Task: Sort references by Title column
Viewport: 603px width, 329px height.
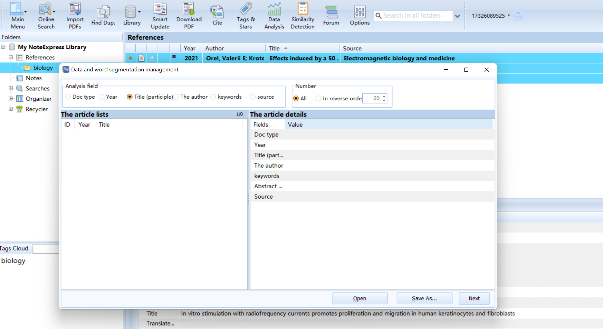Action: pos(303,48)
